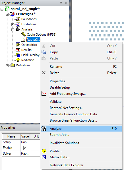This screenshot has width=124, height=170.
Task: Select the Boundaries tree label
Action: (29, 19)
